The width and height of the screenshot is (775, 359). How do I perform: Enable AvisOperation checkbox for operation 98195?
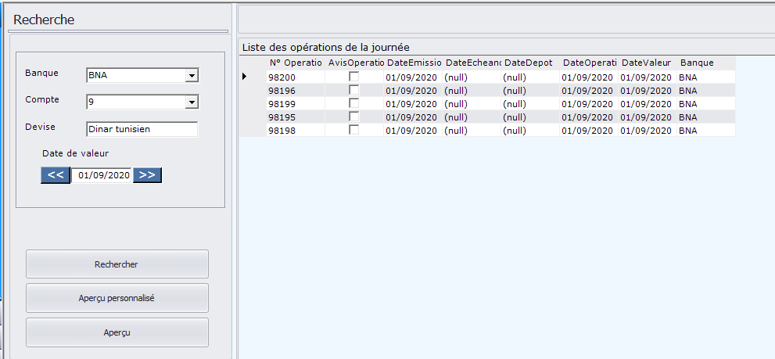(x=354, y=117)
